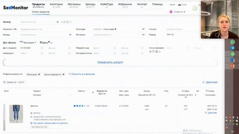Open the Wildberries marketplace dropdown
Viewport: 239px width, 134px height.
click(x=178, y=12)
